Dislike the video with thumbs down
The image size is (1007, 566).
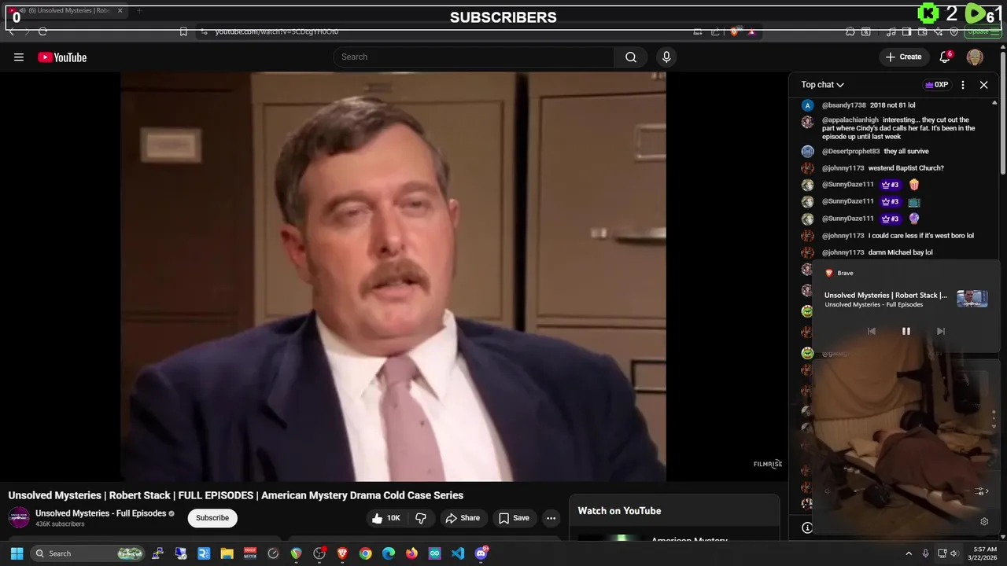pyautogui.click(x=421, y=518)
